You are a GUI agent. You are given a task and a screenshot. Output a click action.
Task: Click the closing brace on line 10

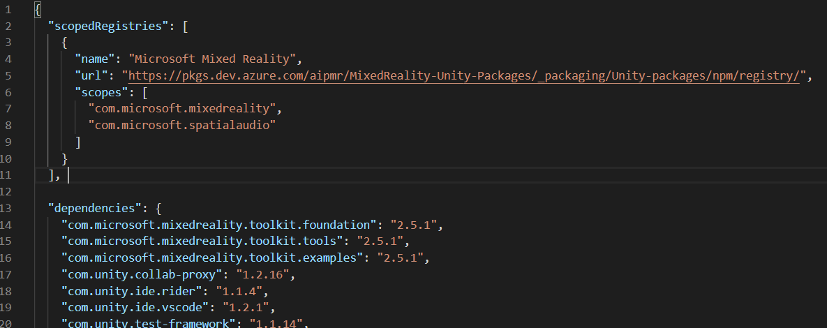pos(65,158)
